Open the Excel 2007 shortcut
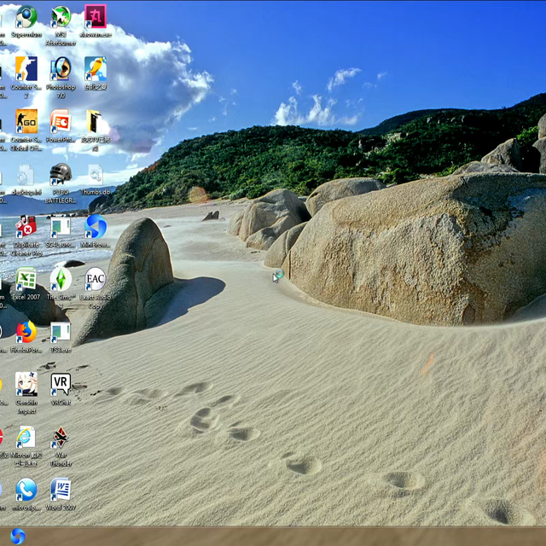Screen dimensions: 546x546 26,279
